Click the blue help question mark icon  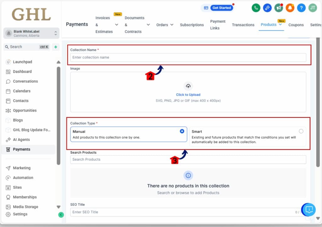[x=301, y=8]
